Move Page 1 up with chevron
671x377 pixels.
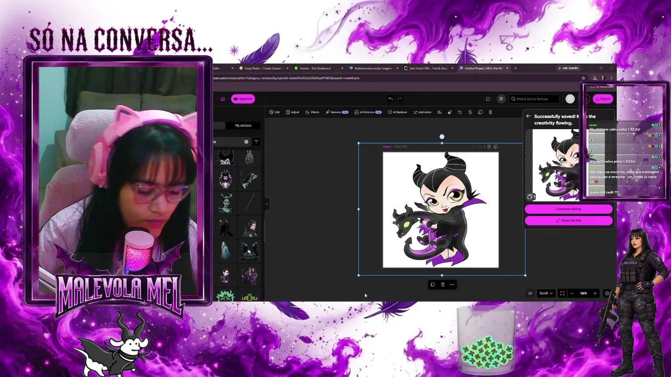coord(473,147)
